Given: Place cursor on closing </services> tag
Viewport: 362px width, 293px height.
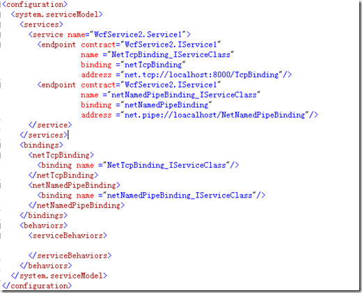Looking at the screenshot, I should click(x=44, y=135).
